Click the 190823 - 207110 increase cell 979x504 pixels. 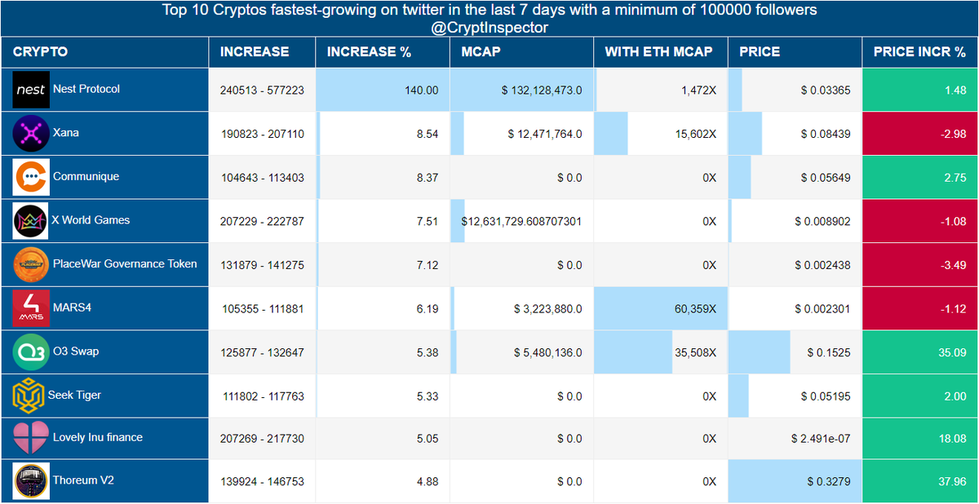(x=262, y=134)
